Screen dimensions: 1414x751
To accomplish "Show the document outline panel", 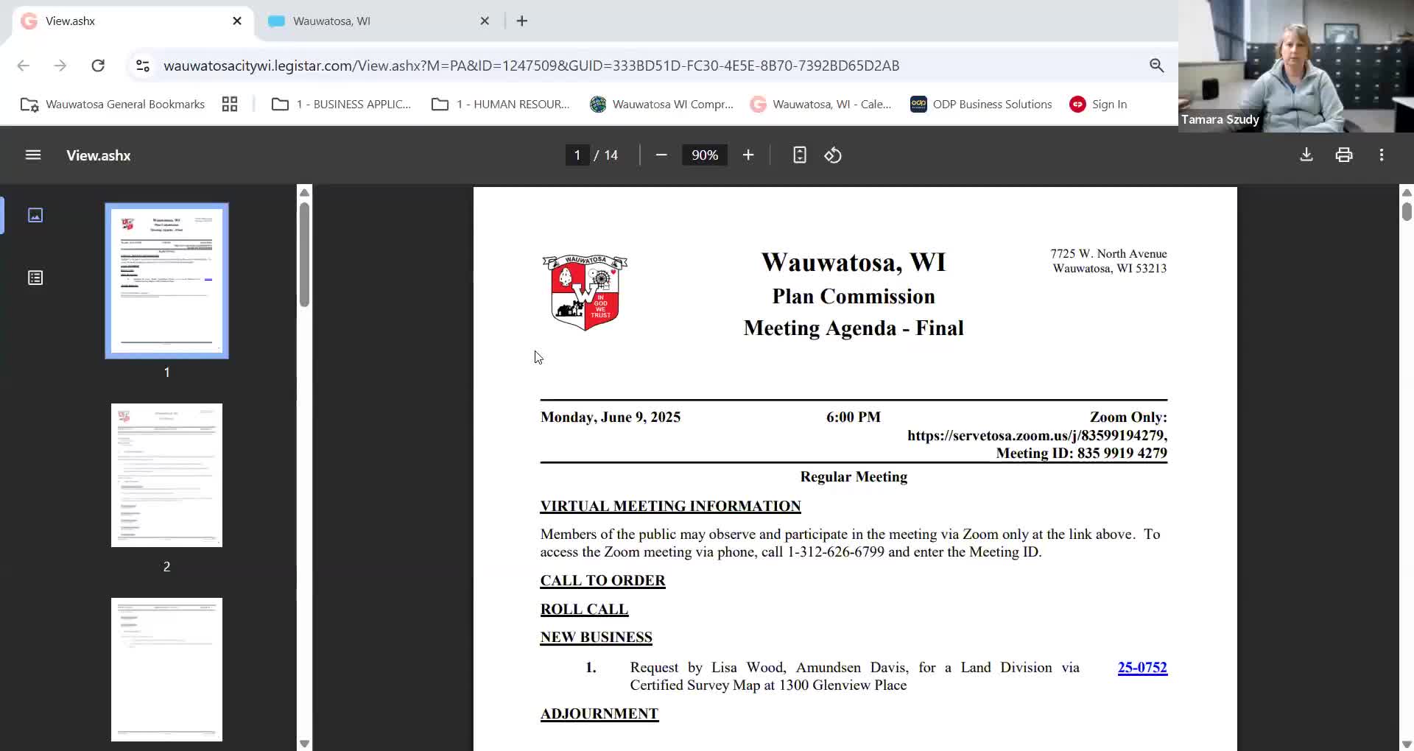I will click(x=35, y=278).
